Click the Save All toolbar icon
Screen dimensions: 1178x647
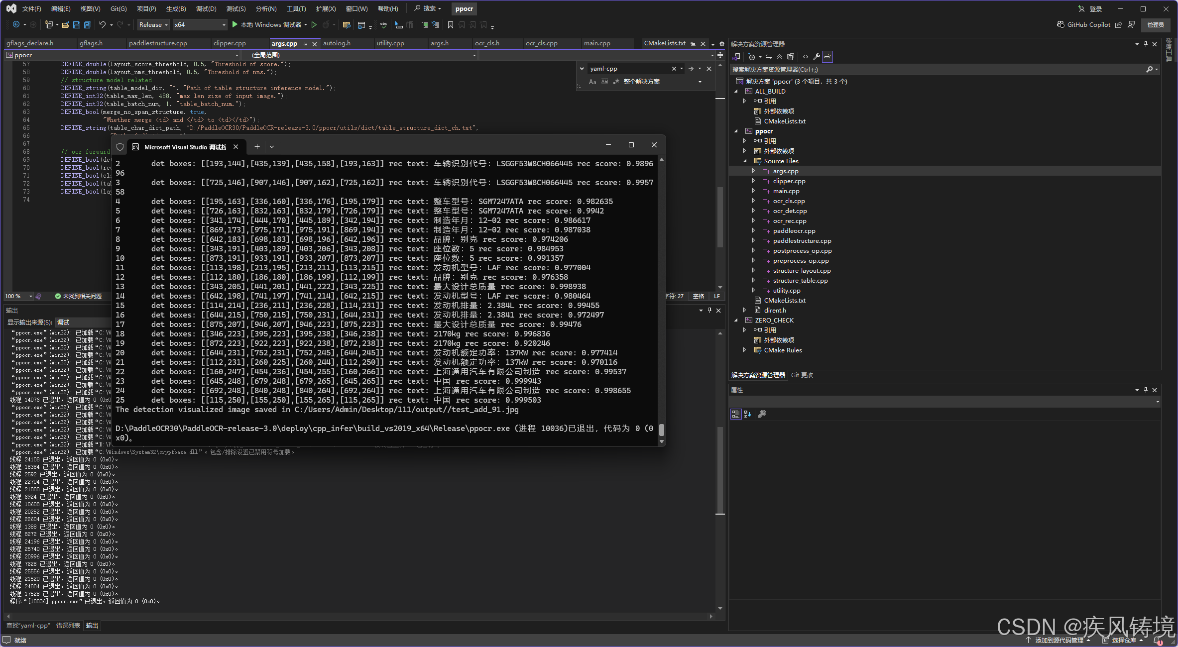coord(88,25)
